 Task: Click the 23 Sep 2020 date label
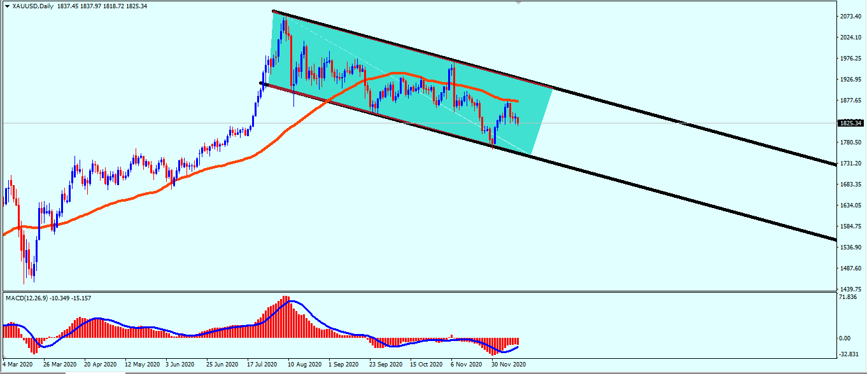coord(387,365)
